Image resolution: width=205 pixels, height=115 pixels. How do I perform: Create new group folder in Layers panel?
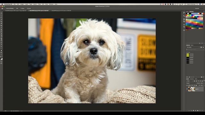[198, 111]
